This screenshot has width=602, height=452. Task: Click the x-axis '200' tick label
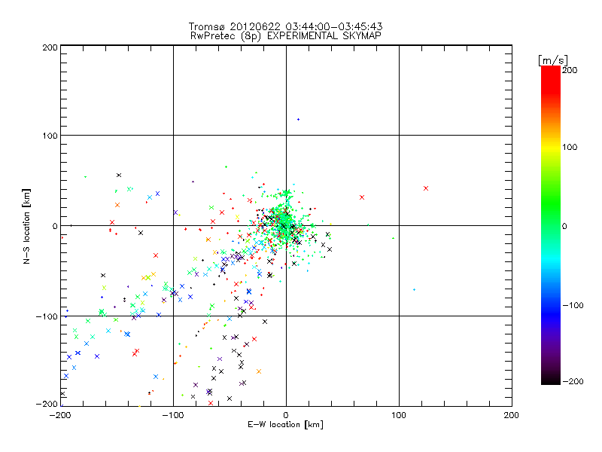pyautogui.click(x=512, y=415)
